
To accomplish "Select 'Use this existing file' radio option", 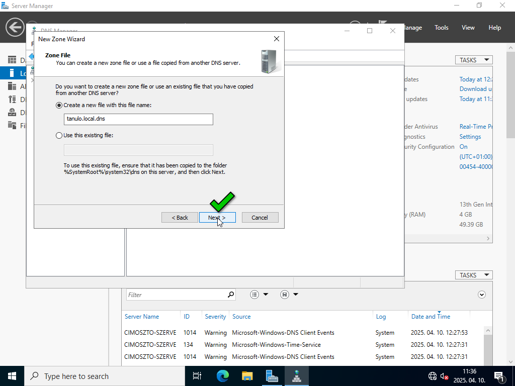I will pos(59,135).
